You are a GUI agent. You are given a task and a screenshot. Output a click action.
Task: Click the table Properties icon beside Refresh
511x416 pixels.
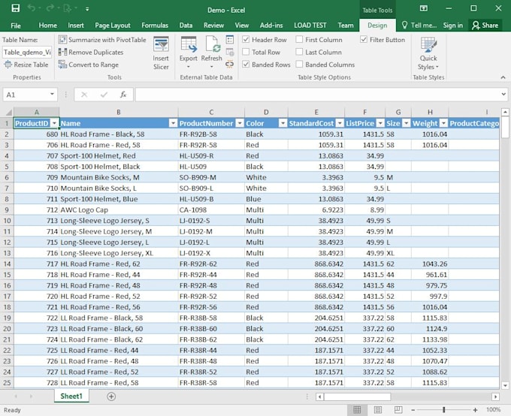coord(230,40)
